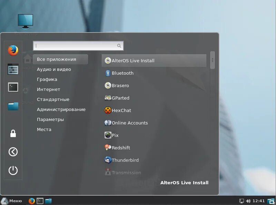This screenshot has width=276, height=205.
Task: Launch the Brasero entry
Action: tap(154, 85)
